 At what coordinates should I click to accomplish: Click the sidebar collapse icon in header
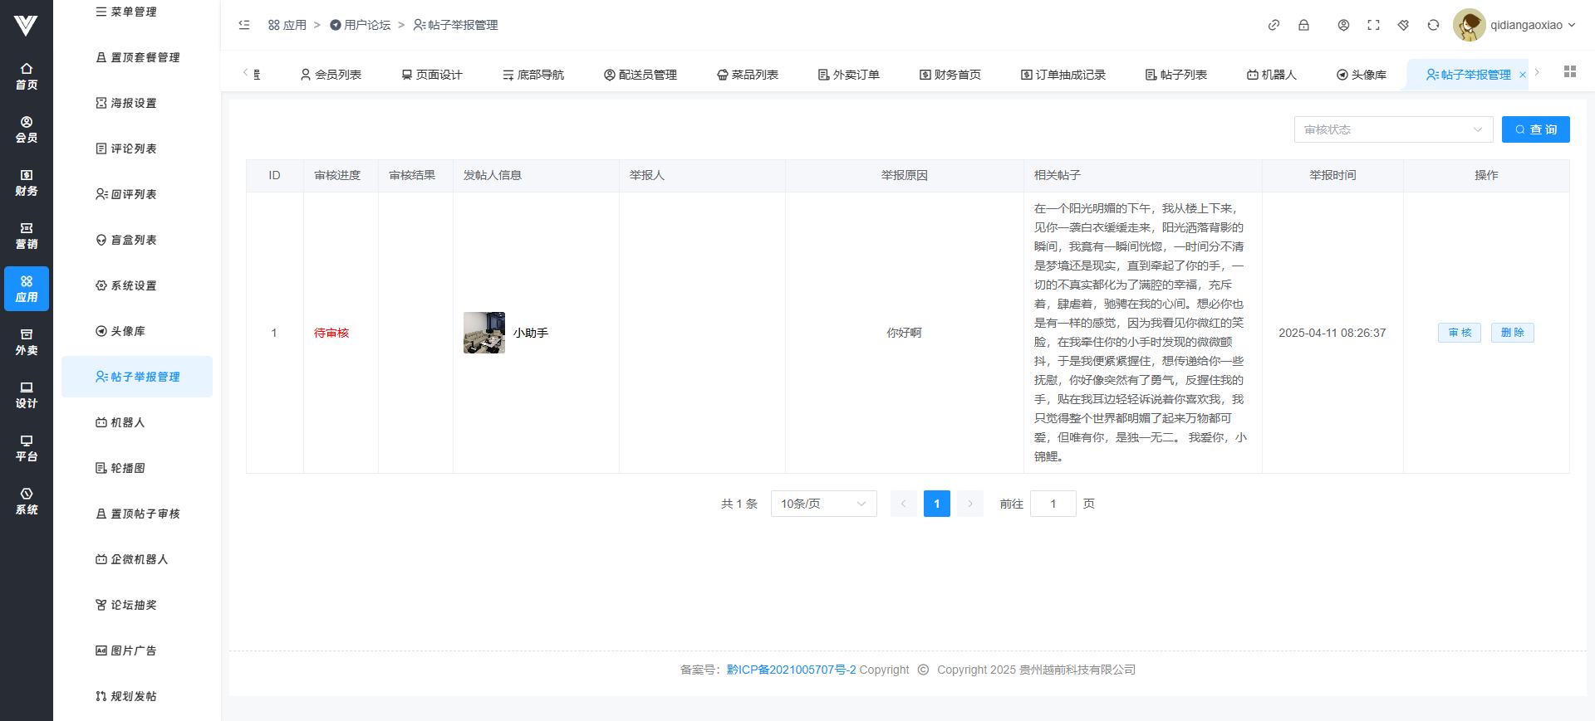(244, 25)
